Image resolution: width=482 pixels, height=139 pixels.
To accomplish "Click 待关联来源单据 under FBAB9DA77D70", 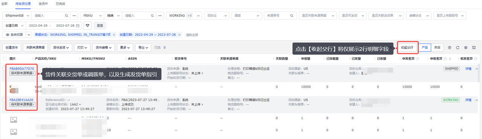I will pos(22,73).
